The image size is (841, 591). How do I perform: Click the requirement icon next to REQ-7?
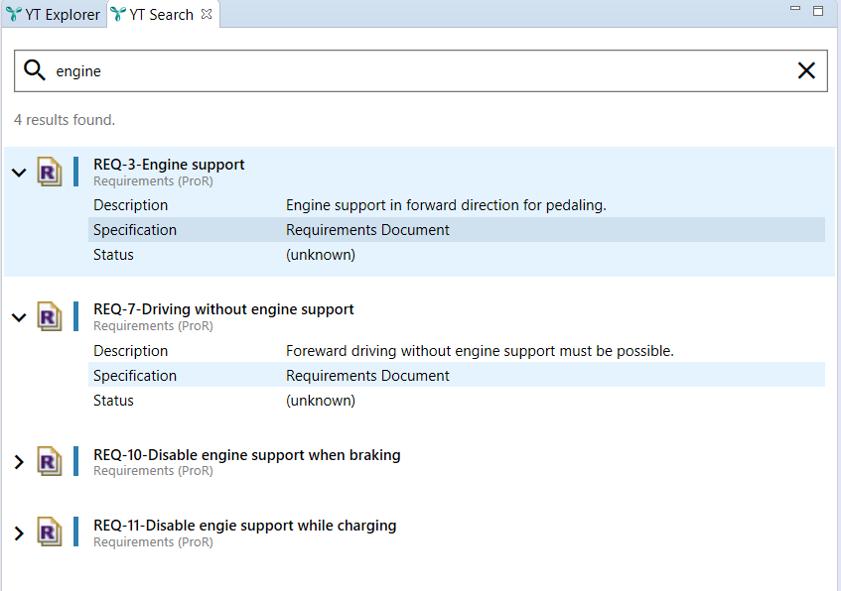(50, 316)
